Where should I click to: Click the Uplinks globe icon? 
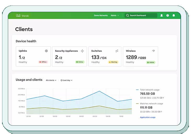(46, 51)
